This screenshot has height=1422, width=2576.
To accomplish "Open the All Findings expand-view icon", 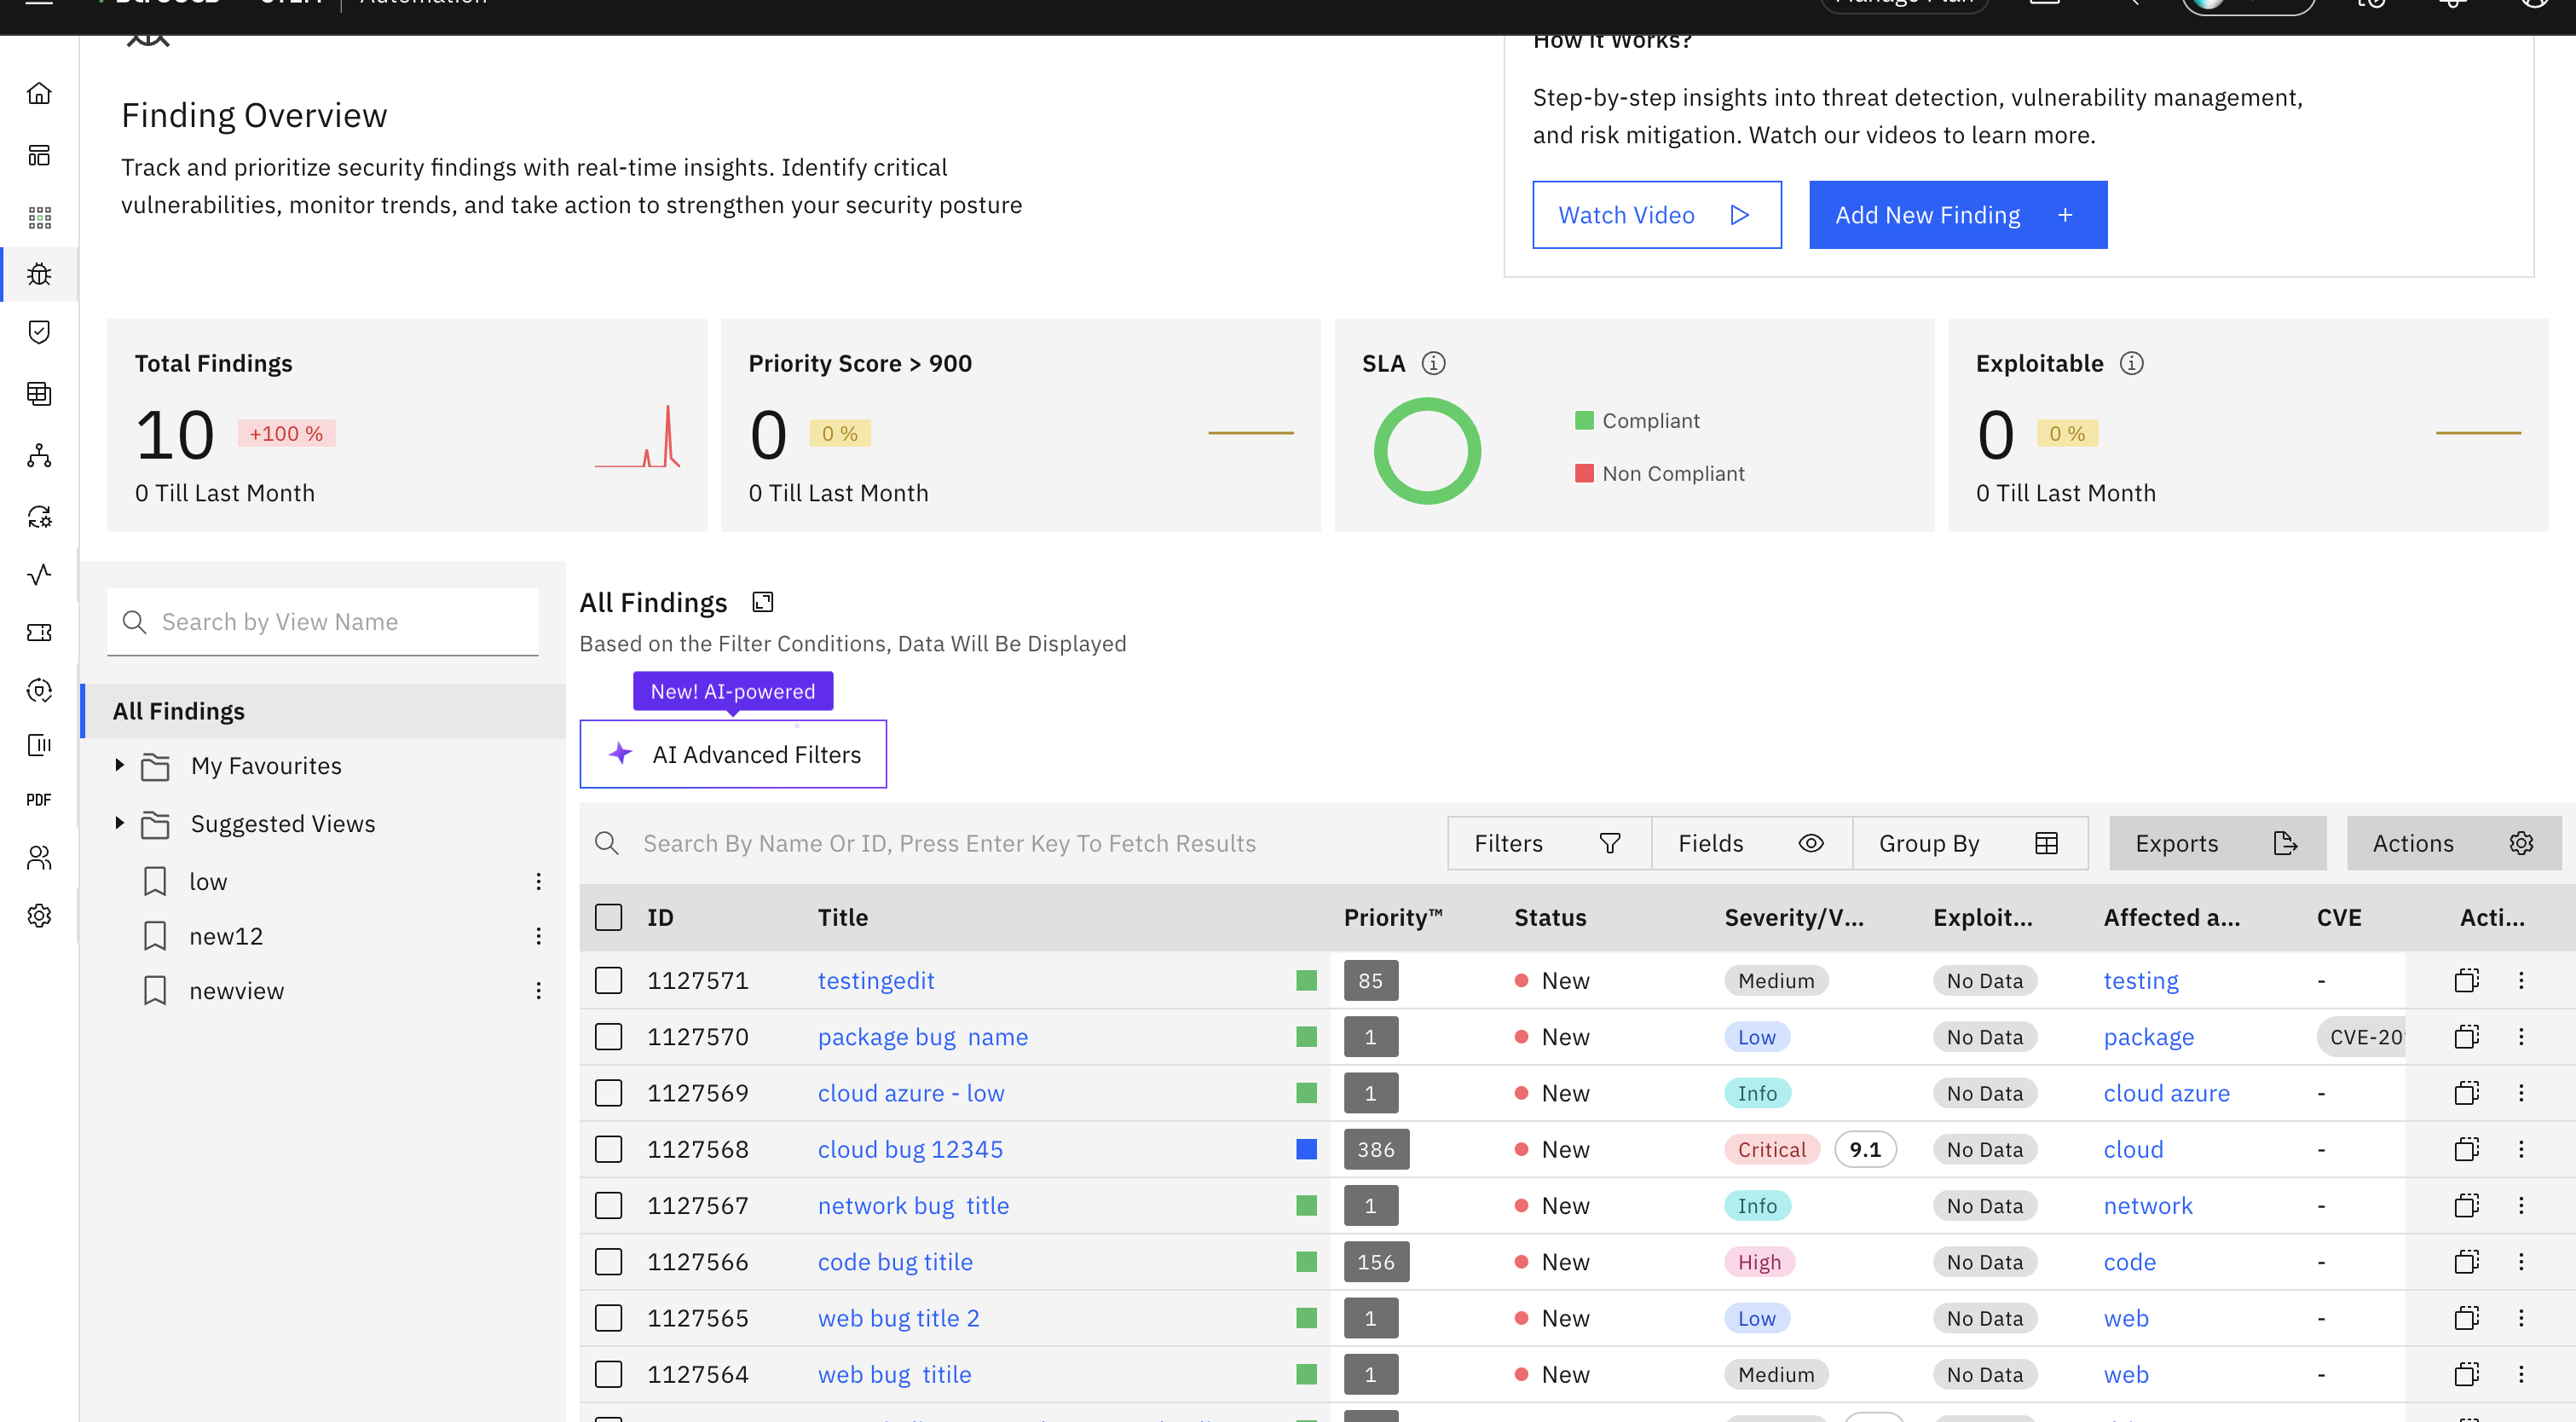I will [x=762, y=602].
